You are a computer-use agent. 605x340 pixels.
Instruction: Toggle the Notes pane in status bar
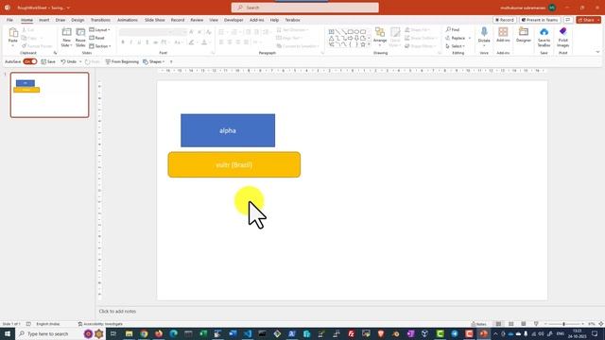[x=479, y=324]
